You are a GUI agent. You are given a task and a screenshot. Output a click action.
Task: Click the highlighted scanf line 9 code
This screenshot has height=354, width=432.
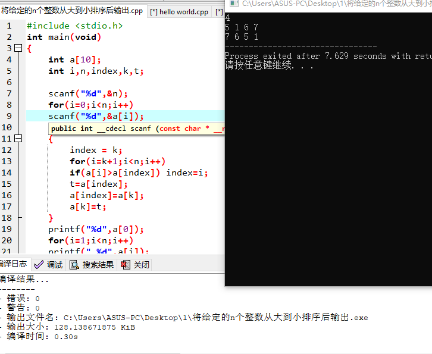[96, 116]
